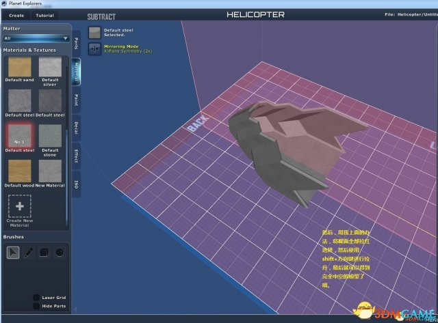Click the Create New Material label
Viewport: 438px width, 323px height.
pyautogui.click(x=20, y=223)
